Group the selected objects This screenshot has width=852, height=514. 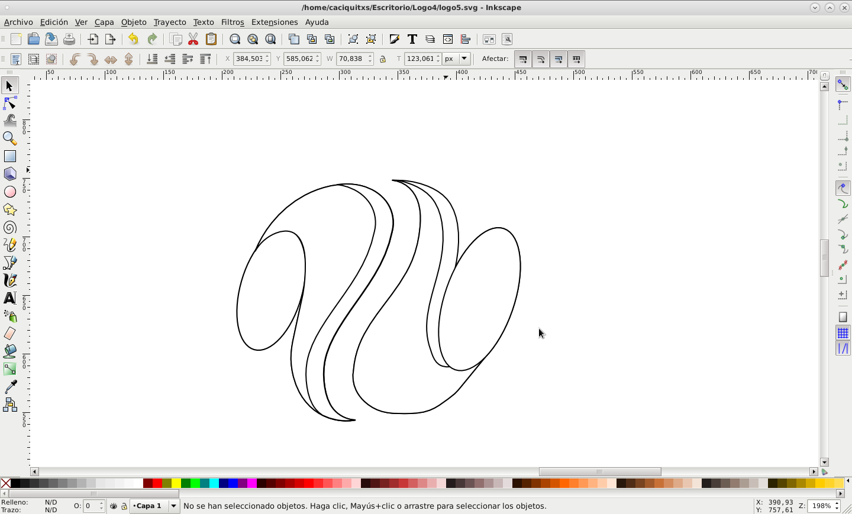point(353,40)
